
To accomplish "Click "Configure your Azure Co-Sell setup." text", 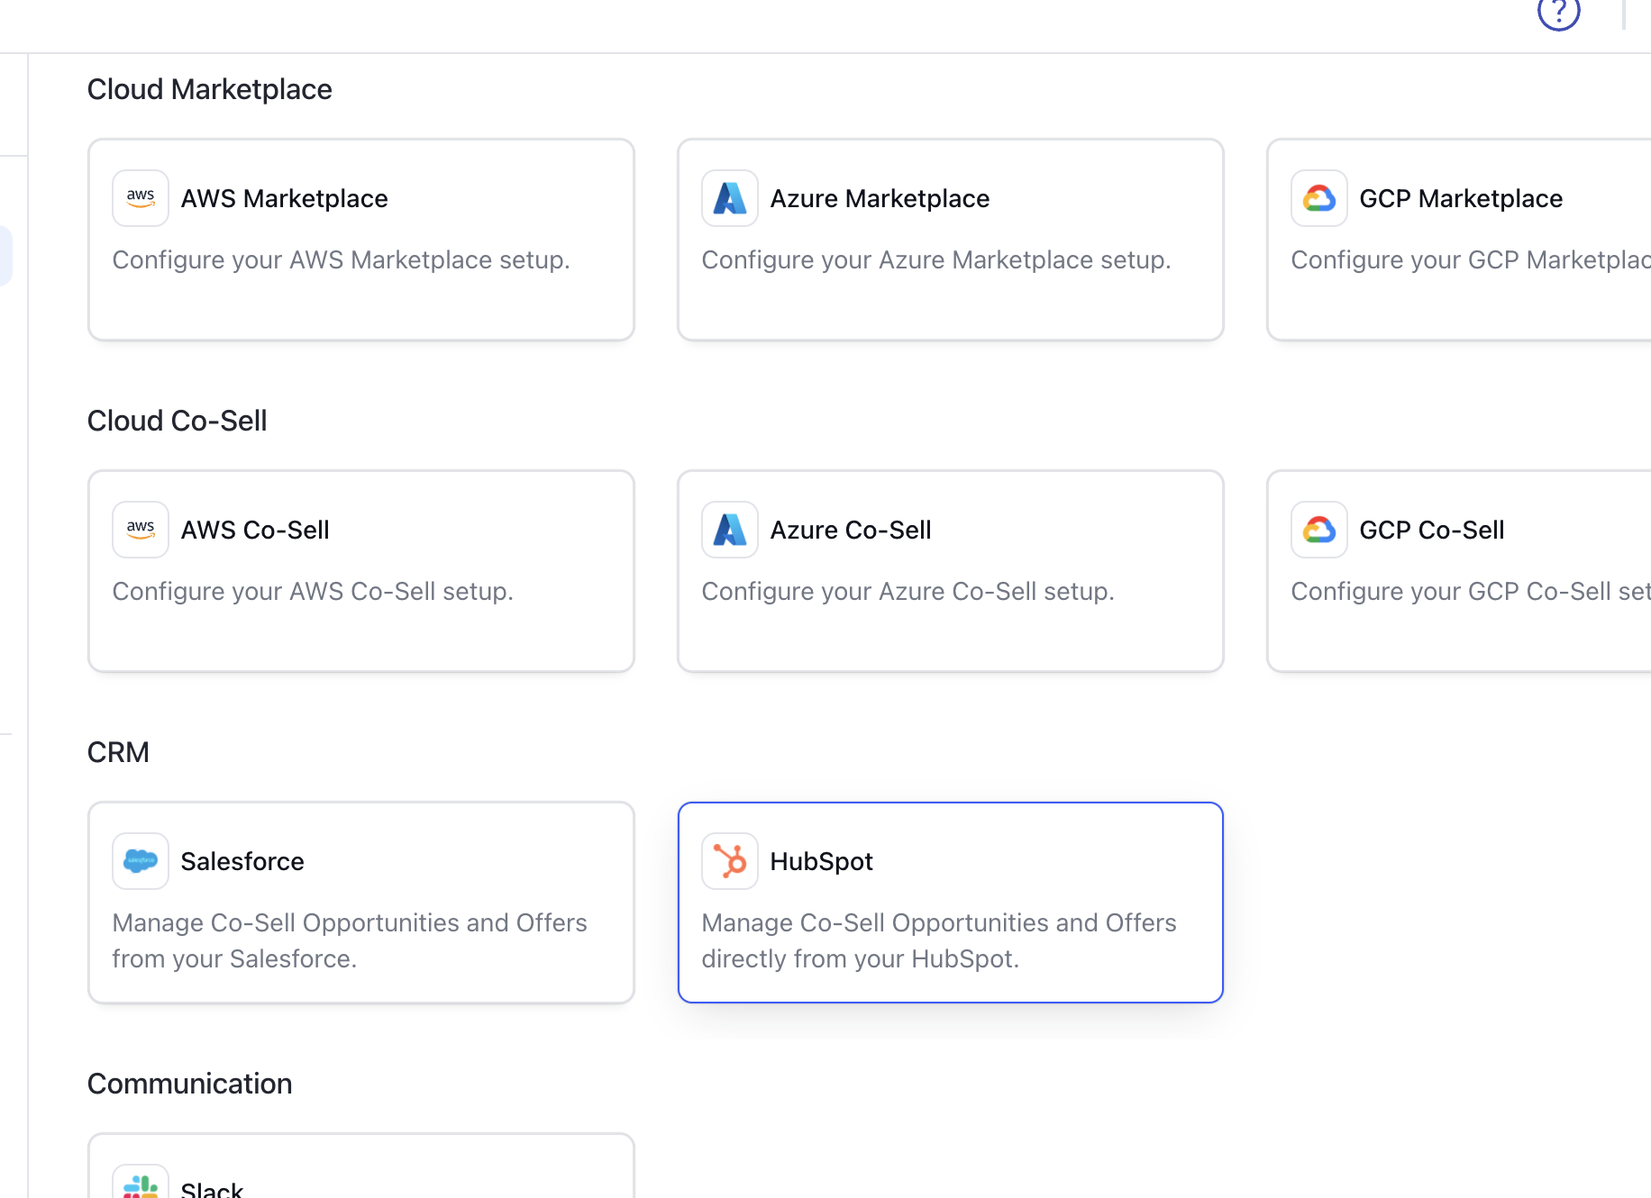I will (x=908, y=591).
